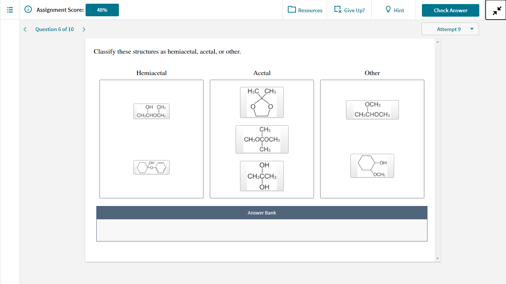This screenshot has width=506, height=284.
Task: Open the assignment navigation hamburger menu
Action: point(10,10)
